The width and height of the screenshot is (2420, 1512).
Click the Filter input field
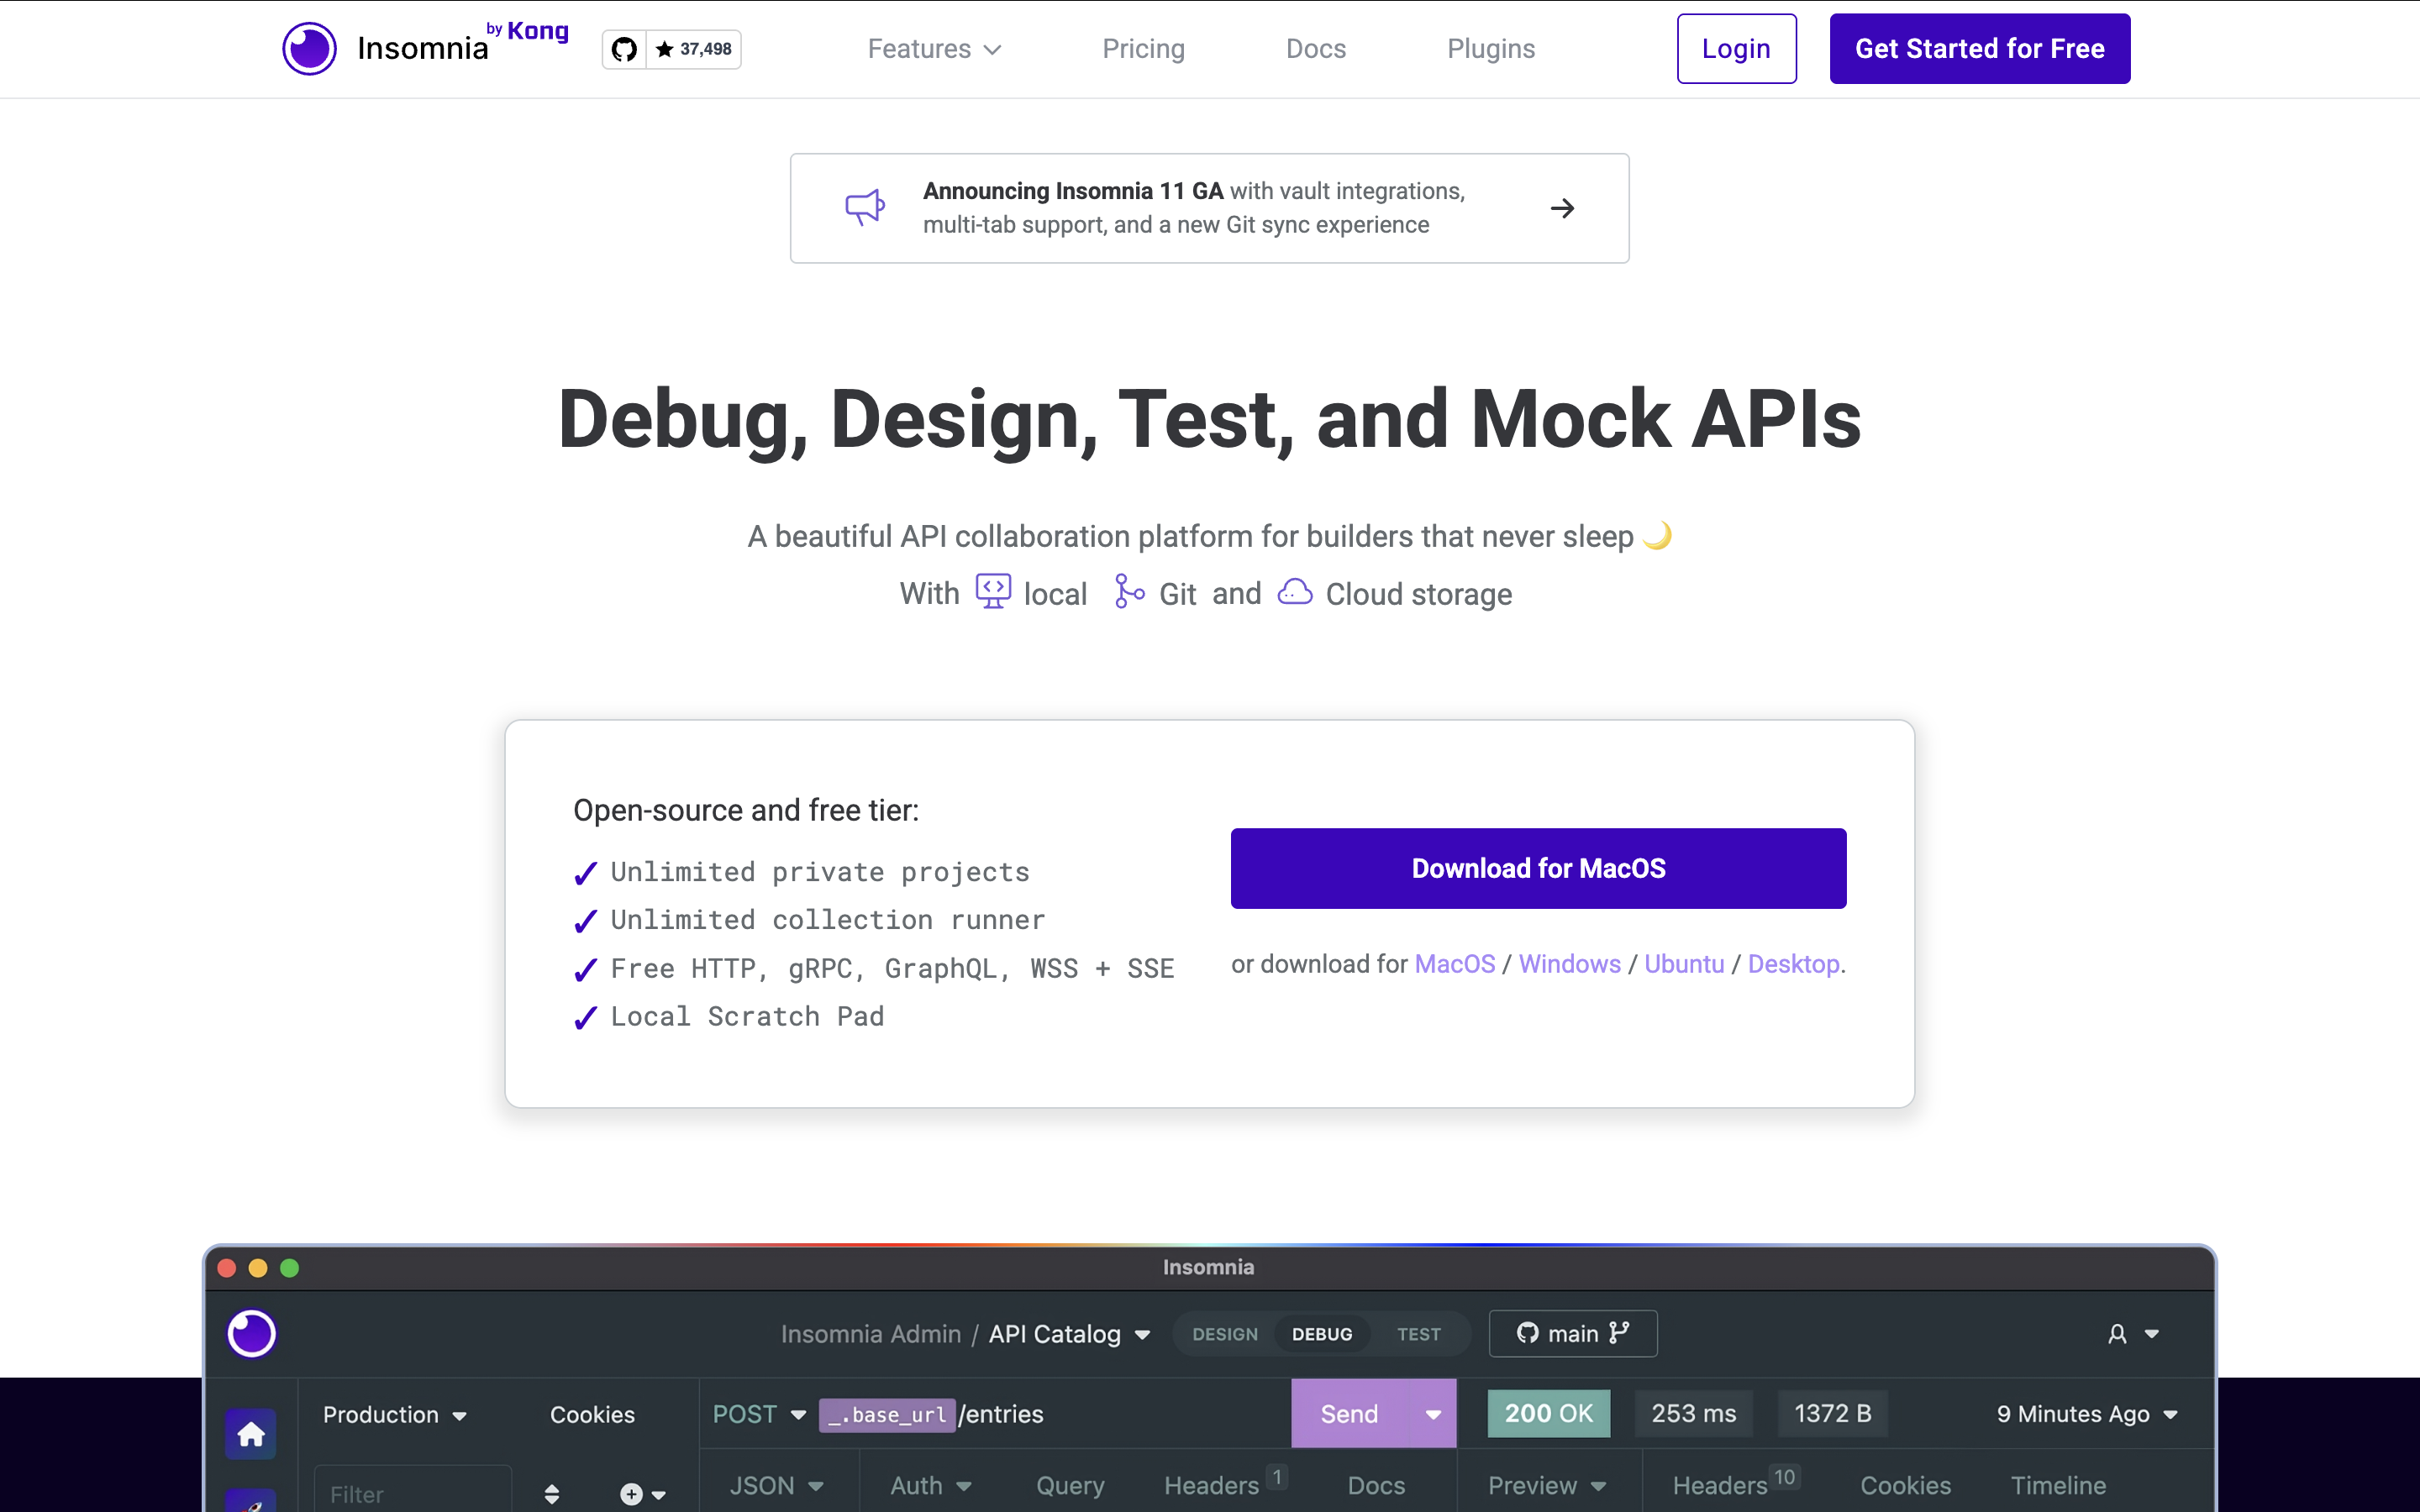412,1494
